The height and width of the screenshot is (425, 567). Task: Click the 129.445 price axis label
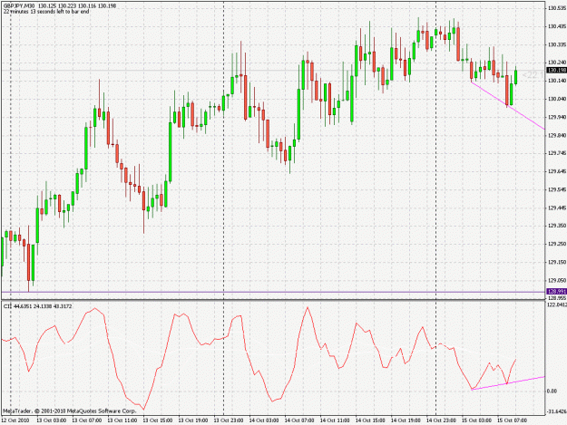point(557,208)
